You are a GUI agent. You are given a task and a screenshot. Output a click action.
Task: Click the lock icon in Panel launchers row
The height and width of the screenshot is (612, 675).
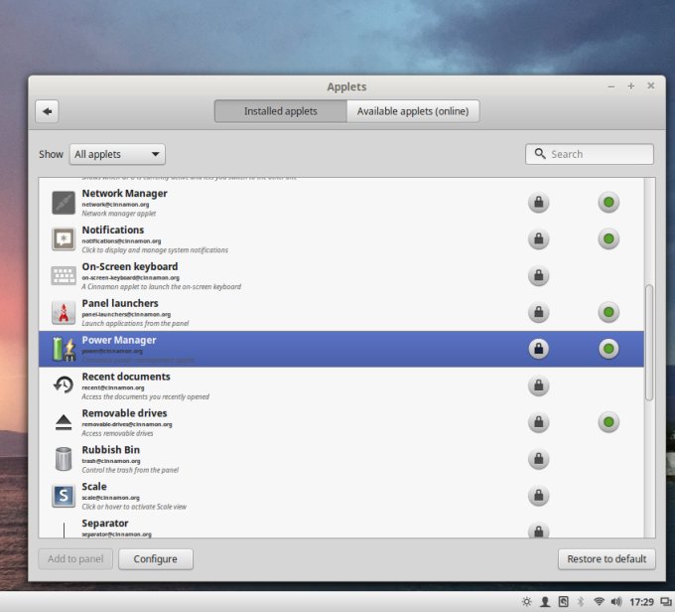(x=539, y=312)
